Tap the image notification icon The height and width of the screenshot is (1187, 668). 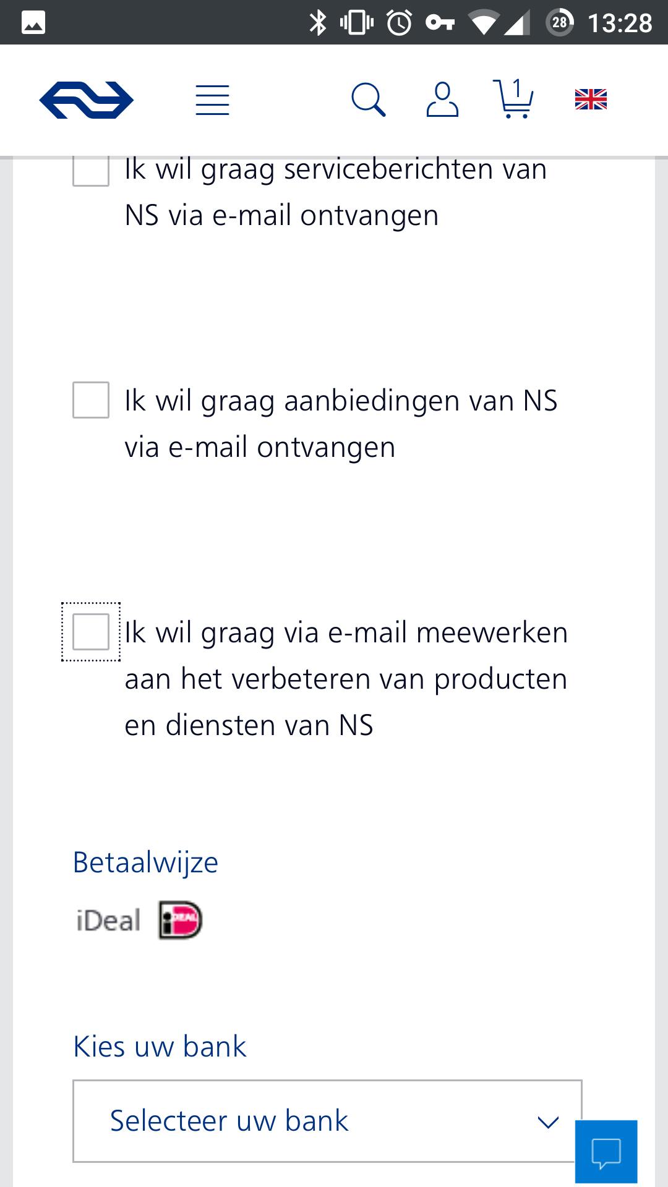tap(33, 23)
